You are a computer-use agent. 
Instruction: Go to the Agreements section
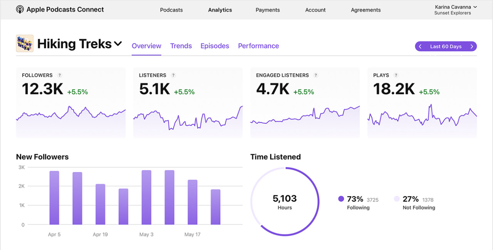click(x=366, y=10)
